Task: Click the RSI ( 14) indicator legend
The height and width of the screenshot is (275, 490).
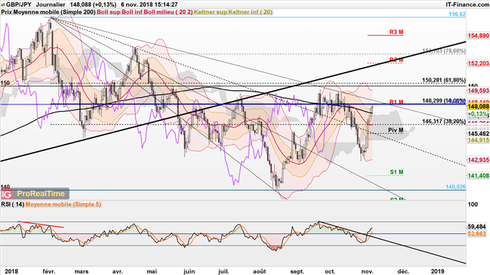Action: [12, 204]
